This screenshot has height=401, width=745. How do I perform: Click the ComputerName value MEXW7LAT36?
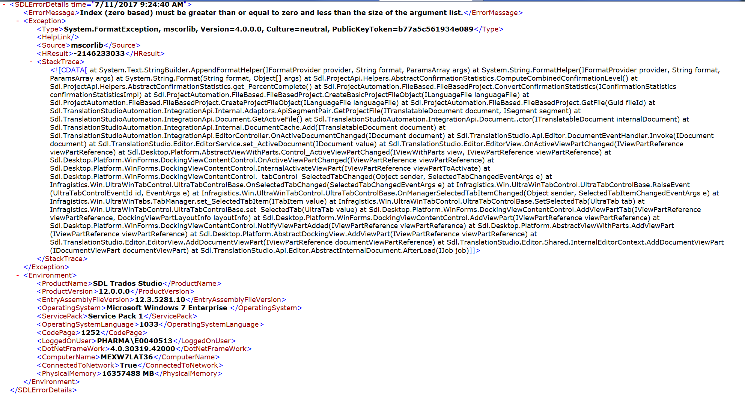point(127,357)
